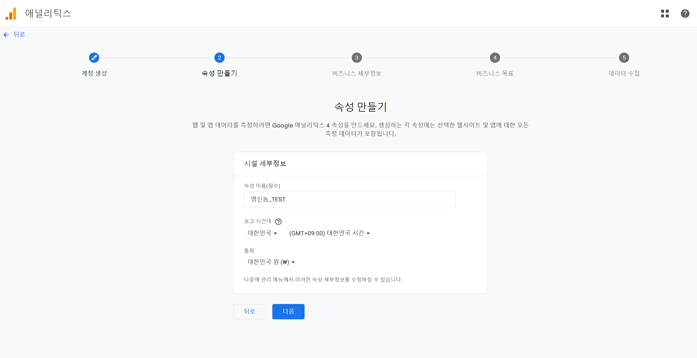Click the 속성 이름 input field
This screenshot has height=358, width=697.
click(x=349, y=199)
